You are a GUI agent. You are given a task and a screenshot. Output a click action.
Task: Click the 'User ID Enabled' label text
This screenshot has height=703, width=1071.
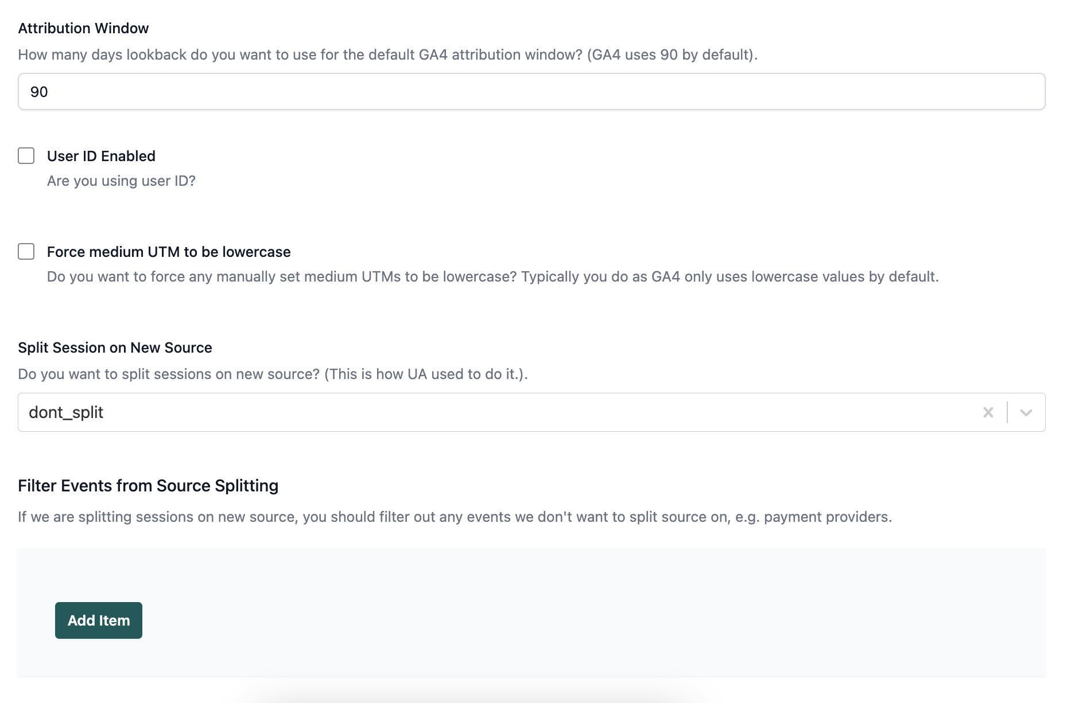click(101, 156)
